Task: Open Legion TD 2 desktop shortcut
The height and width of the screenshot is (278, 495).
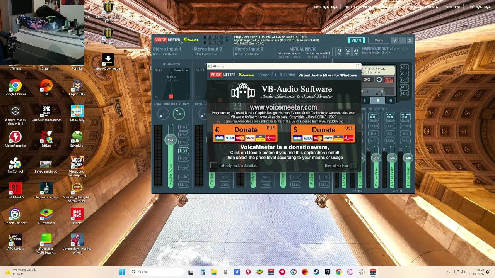Action: tap(77, 88)
